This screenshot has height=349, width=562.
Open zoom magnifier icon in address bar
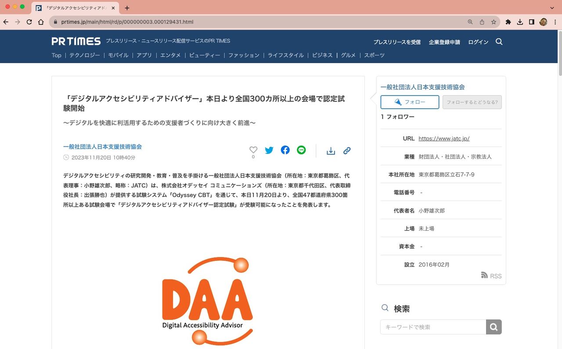click(x=470, y=22)
